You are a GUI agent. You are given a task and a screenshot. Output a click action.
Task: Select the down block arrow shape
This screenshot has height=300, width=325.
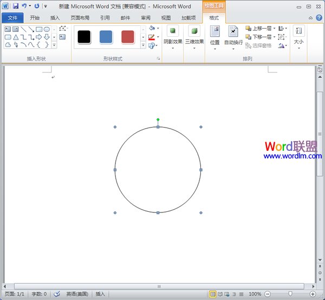point(47,37)
